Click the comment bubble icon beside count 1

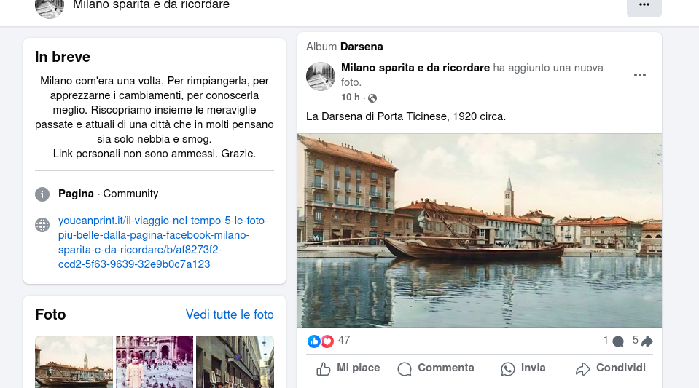click(x=618, y=341)
